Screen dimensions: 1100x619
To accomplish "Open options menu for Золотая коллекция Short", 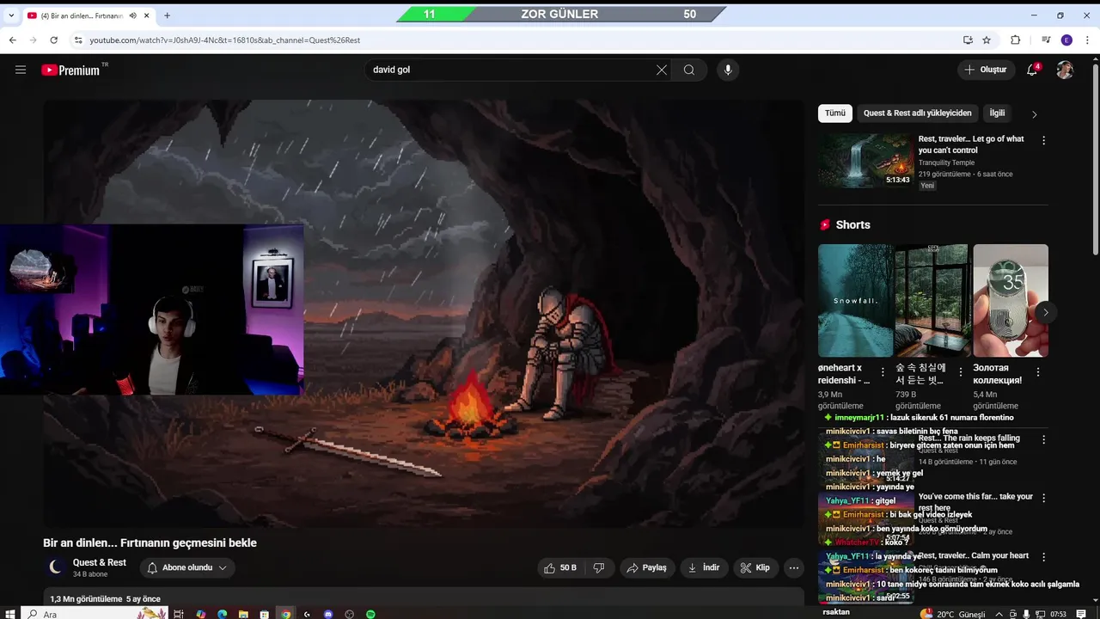I will tap(1038, 372).
